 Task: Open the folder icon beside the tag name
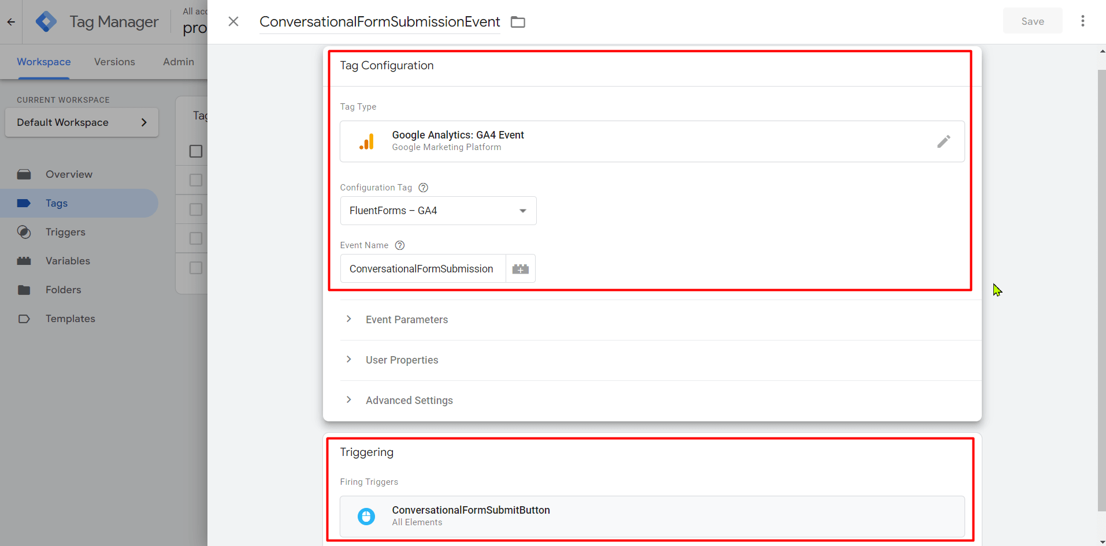pyautogui.click(x=518, y=22)
